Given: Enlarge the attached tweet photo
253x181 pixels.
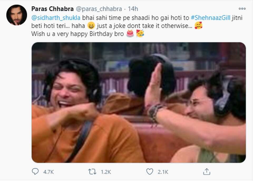Looking at the screenshot, I should [139, 102].
